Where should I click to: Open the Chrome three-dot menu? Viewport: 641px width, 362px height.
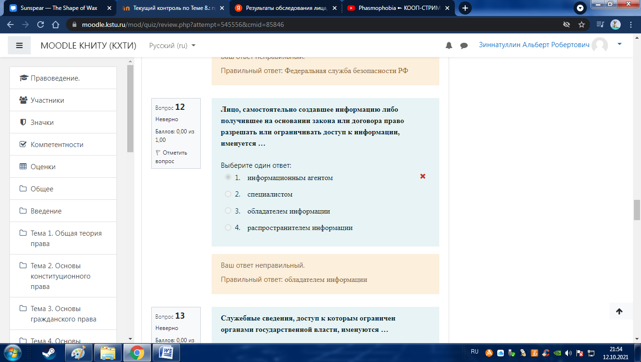pos(631,25)
